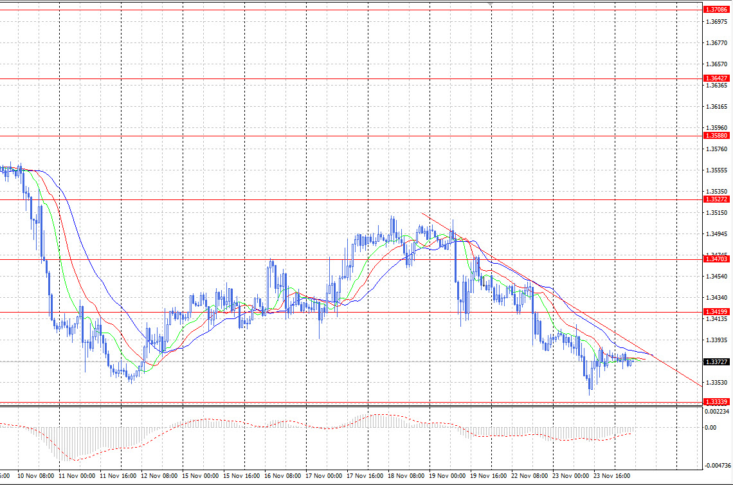
Task: Click price scale value 1.35555
Action: click(716, 170)
